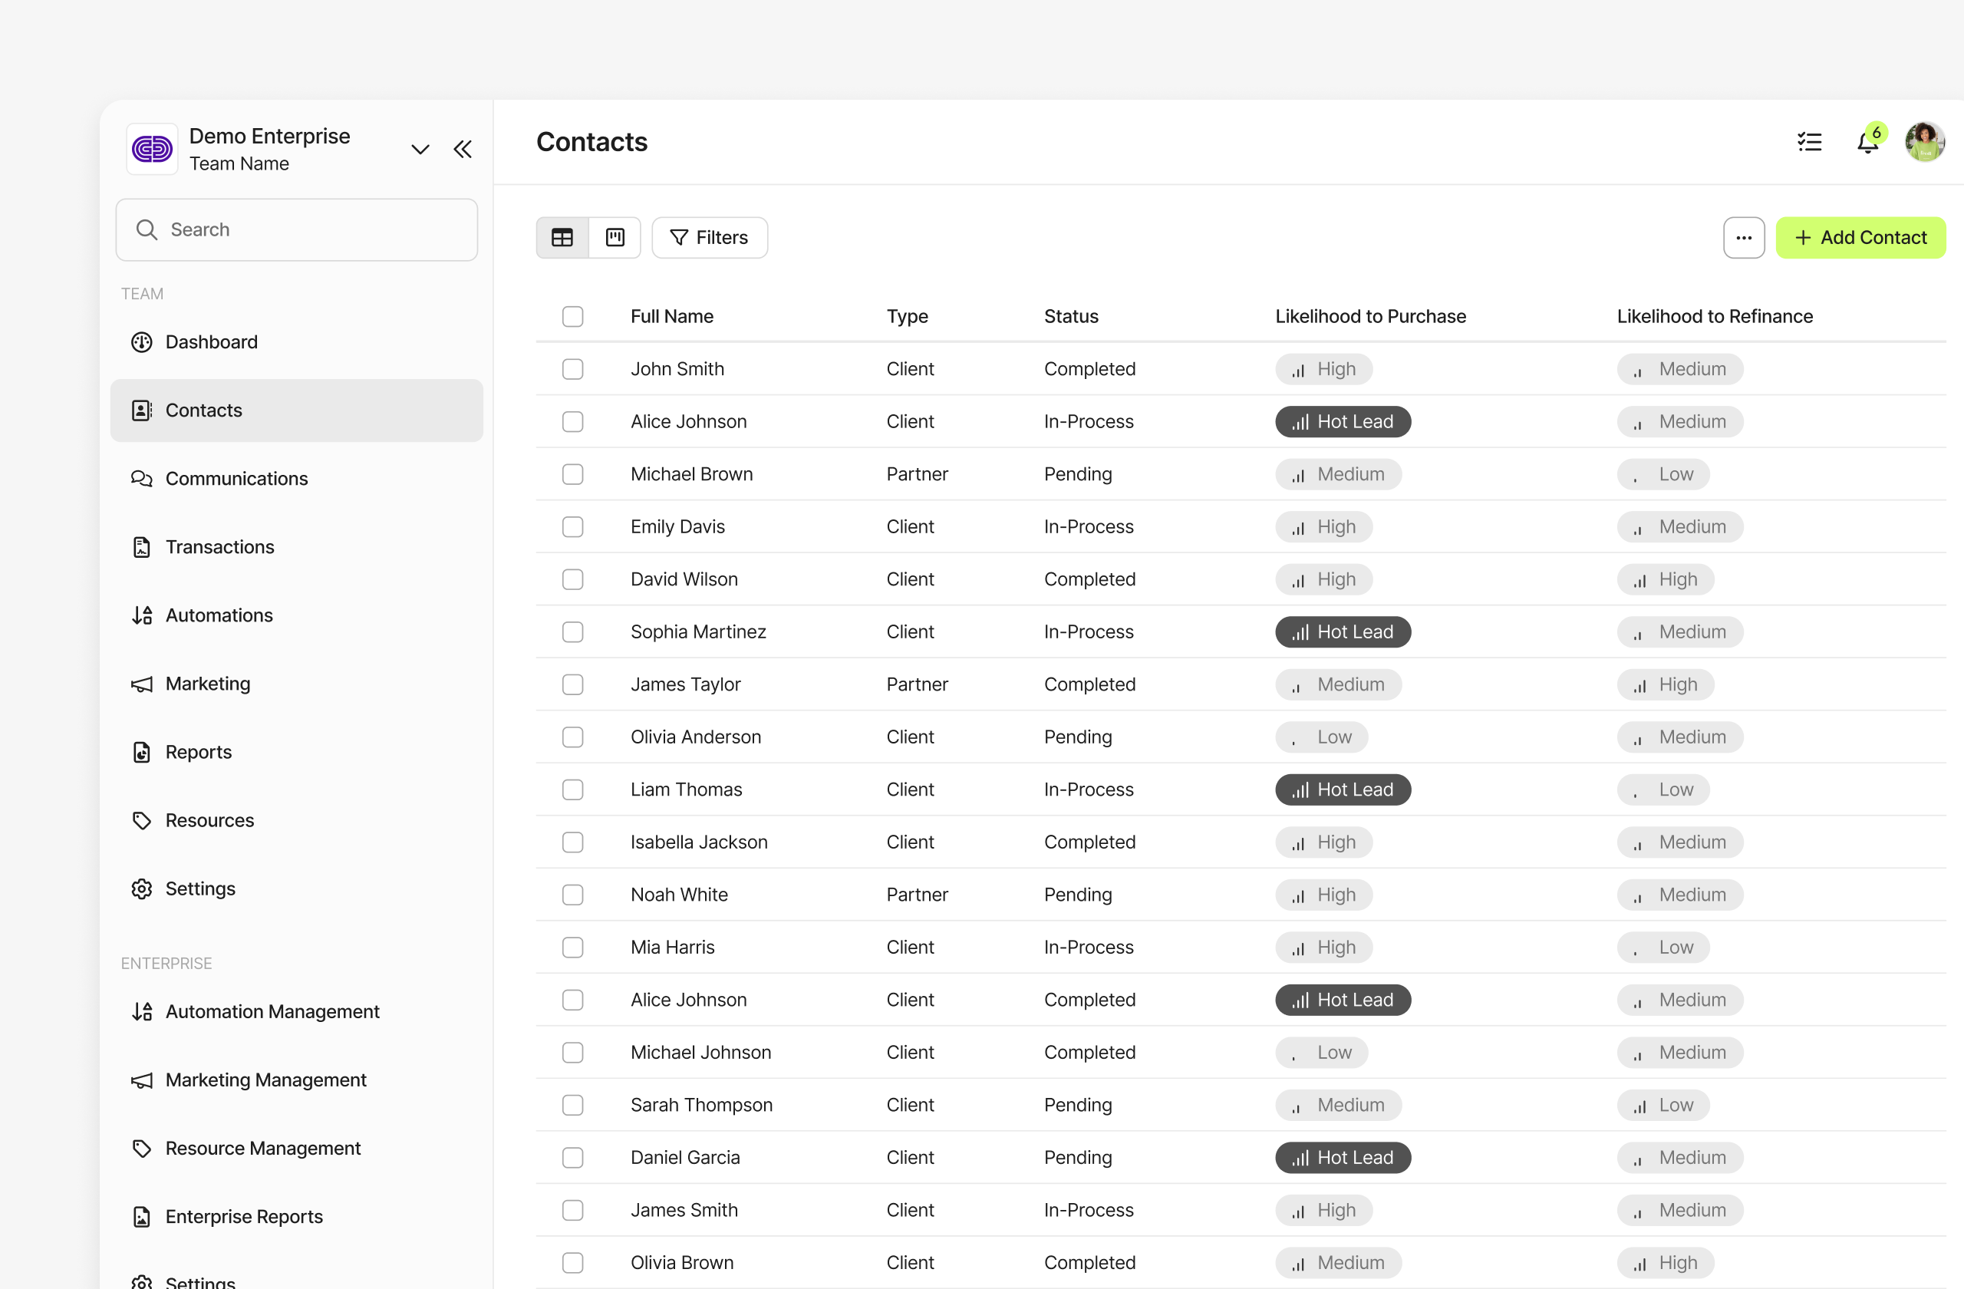
Task: Focus the sidebar Search field
Action: pyautogui.click(x=297, y=230)
